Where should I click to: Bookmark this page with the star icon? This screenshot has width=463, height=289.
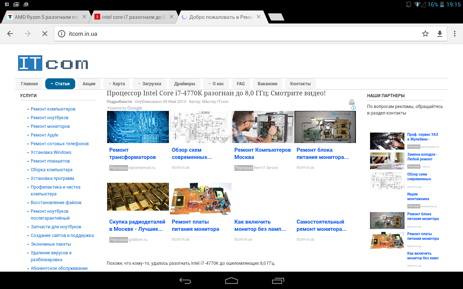[425, 34]
